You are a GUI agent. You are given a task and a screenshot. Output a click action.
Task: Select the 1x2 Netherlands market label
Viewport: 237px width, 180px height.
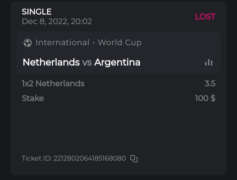pyautogui.click(x=53, y=84)
